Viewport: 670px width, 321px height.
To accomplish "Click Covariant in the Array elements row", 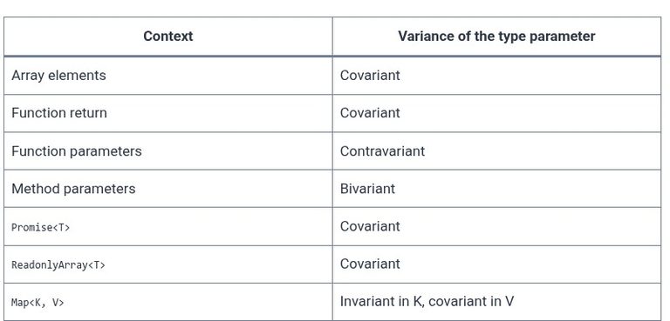I will 370,76.
